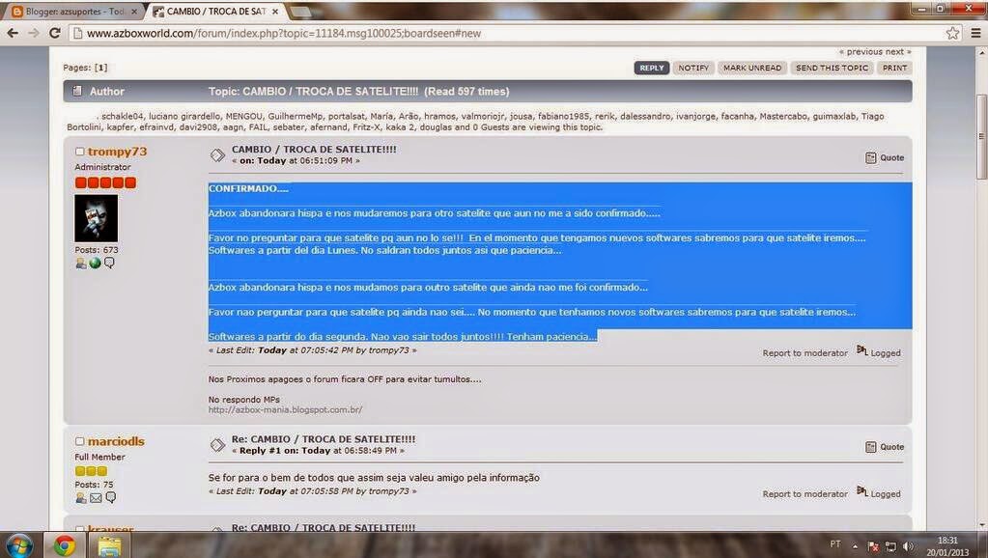Bookmark this page with the star icon
The height and width of the screenshot is (558, 988).
click(952, 33)
